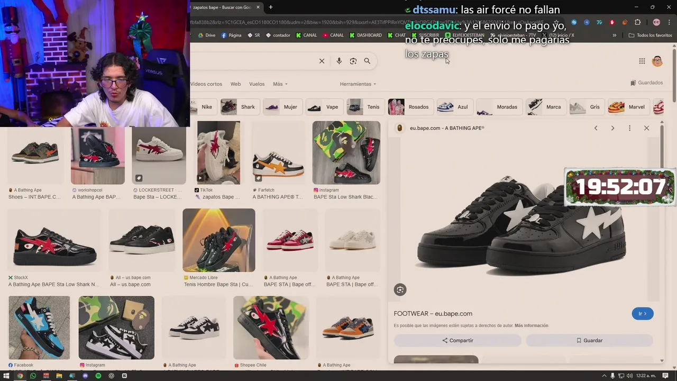Screen dimensions: 677x381
Task: Show hidden system tray icons
Action: 605,376
